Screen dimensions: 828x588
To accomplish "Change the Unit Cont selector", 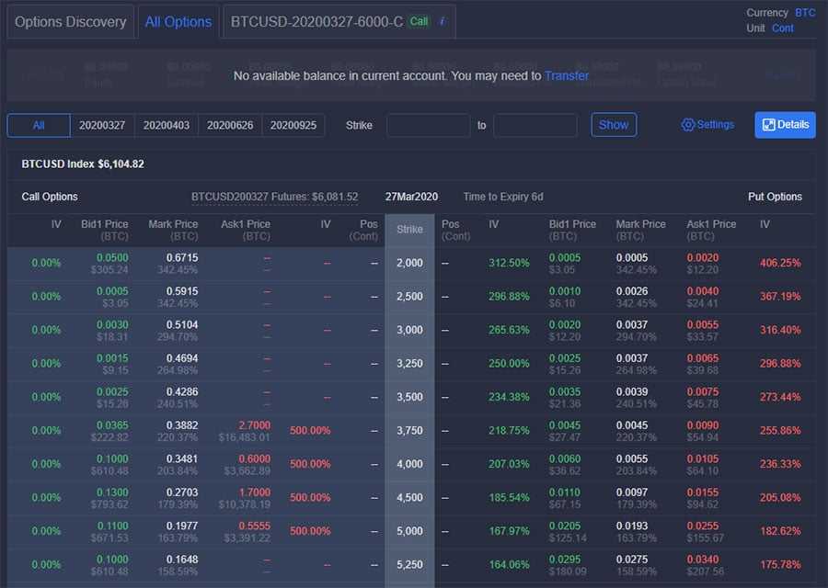I will (783, 28).
